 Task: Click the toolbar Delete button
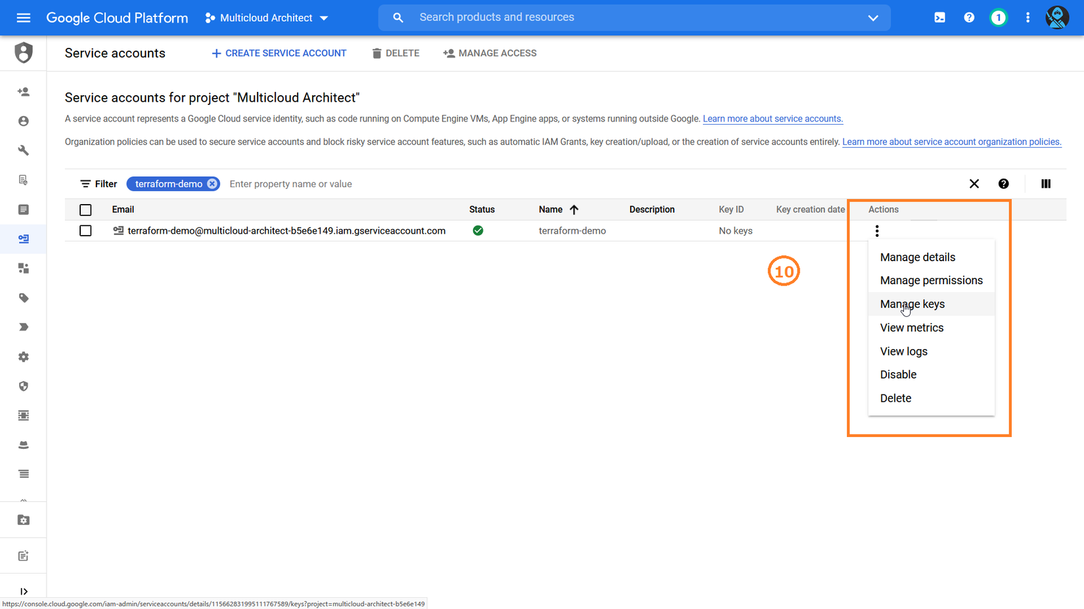pyautogui.click(x=395, y=53)
